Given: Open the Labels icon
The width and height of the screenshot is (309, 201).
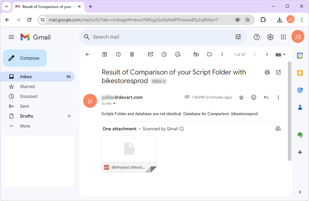Looking at the screenshot, I should [210, 54].
